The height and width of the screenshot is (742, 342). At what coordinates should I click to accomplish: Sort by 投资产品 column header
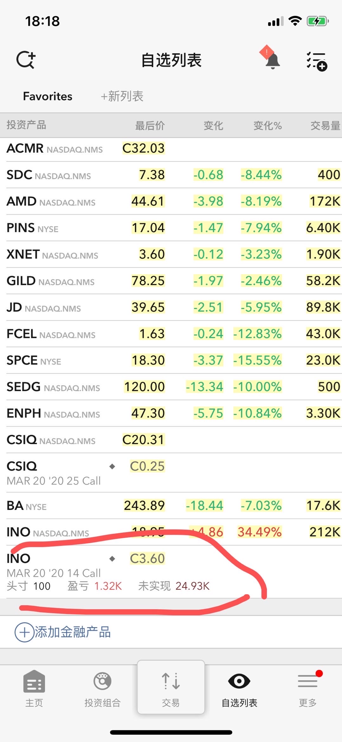click(26, 125)
